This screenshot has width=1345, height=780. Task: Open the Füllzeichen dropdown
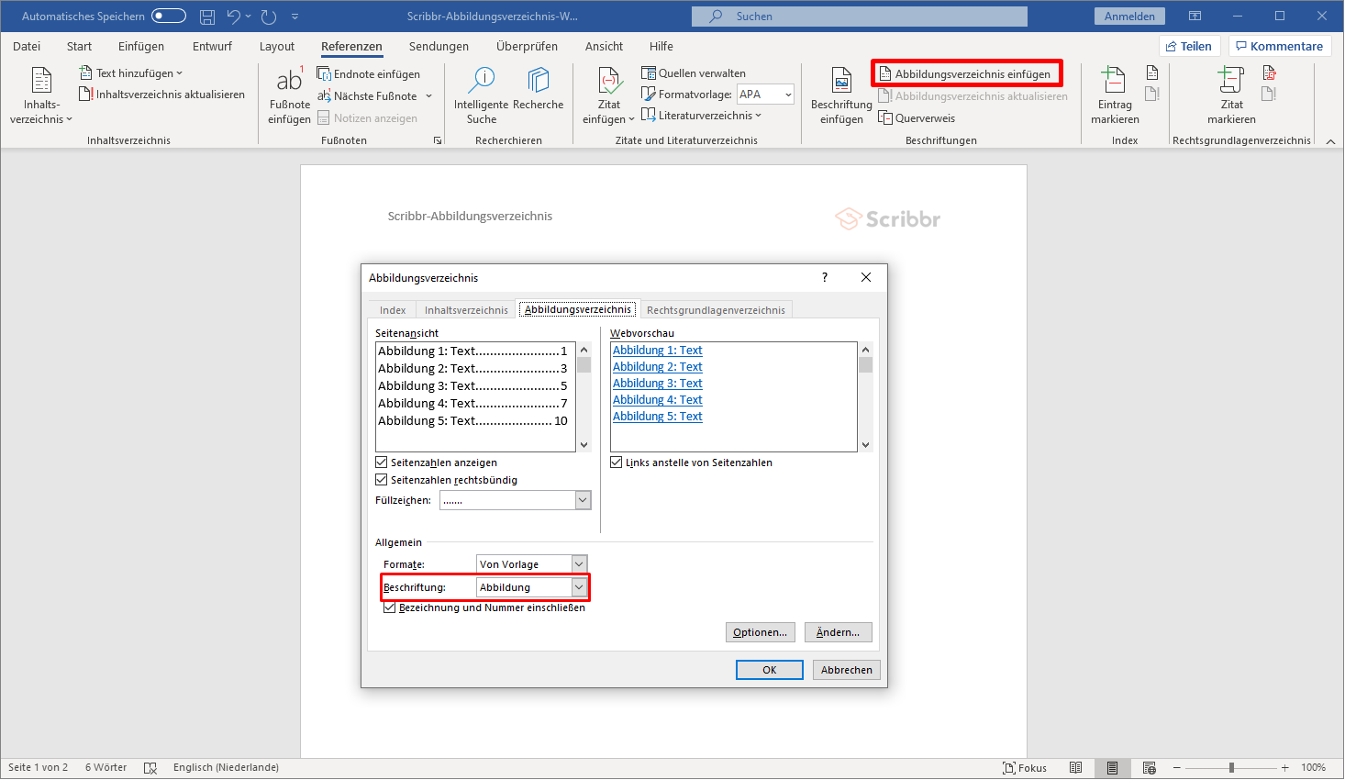click(582, 500)
